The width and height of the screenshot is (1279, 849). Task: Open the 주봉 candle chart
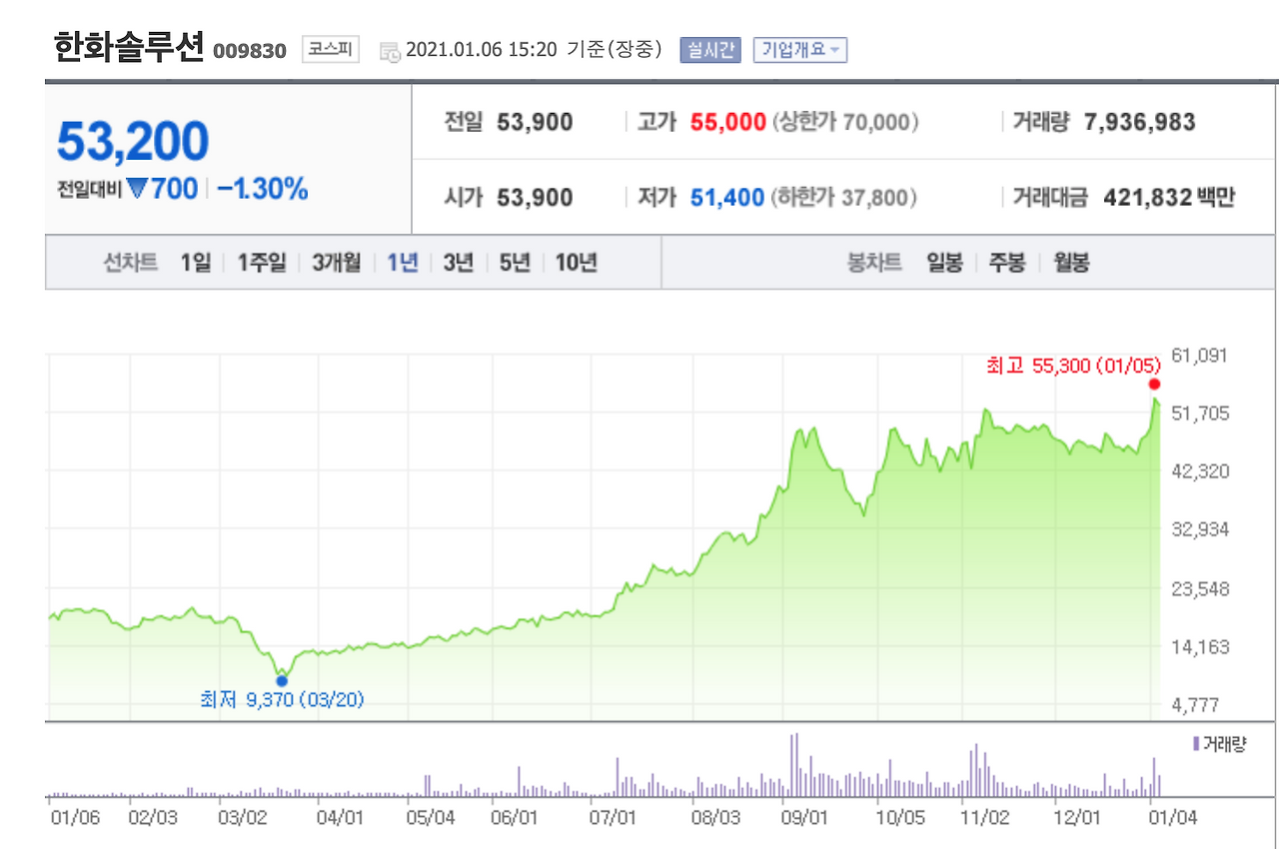click(1007, 263)
